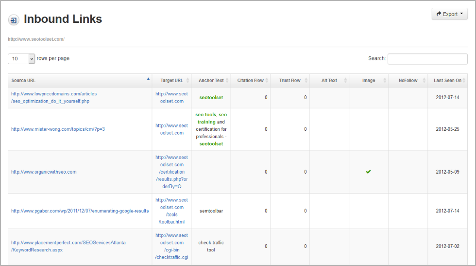Open the Export dropdown button
The image size is (476, 266).
pyautogui.click(x=450, y=14)
